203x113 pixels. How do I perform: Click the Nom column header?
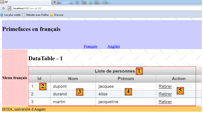tap(73, 79)
